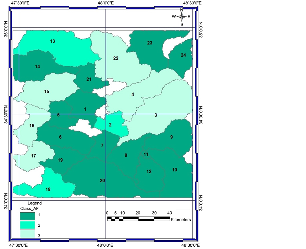Select the region numbered 17
The image size is (306, 249).
[33, 156]
